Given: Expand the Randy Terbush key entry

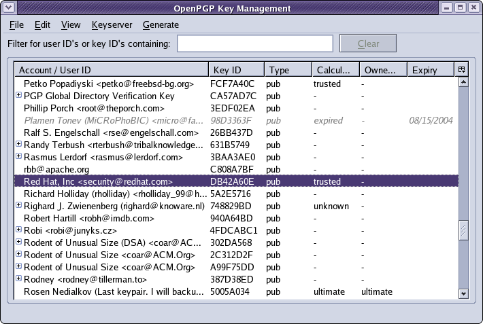Looking at the screenshot, I should click(x=19, y=144).
